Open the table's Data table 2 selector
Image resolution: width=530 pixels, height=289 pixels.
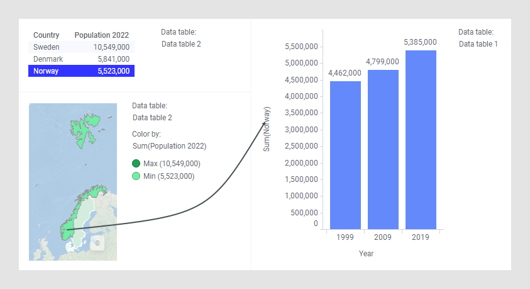click(x=181, y=44)
